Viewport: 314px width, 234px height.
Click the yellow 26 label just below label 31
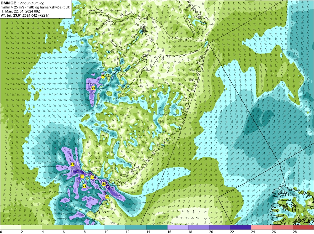pos(84,186)
